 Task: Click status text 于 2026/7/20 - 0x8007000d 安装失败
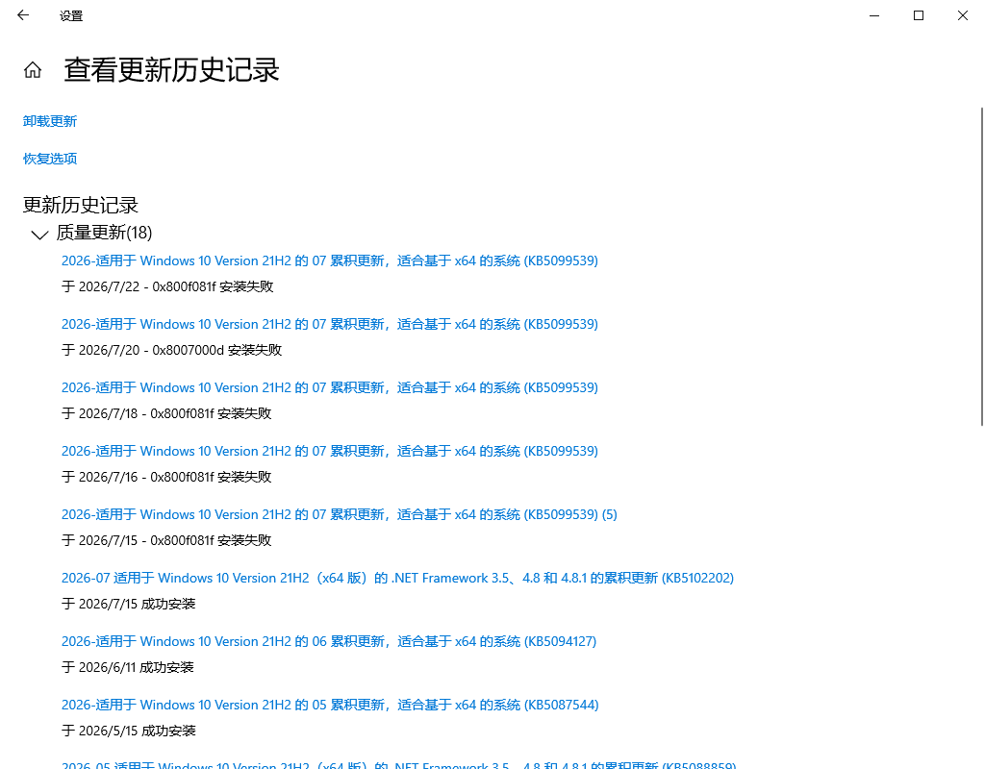171,350
